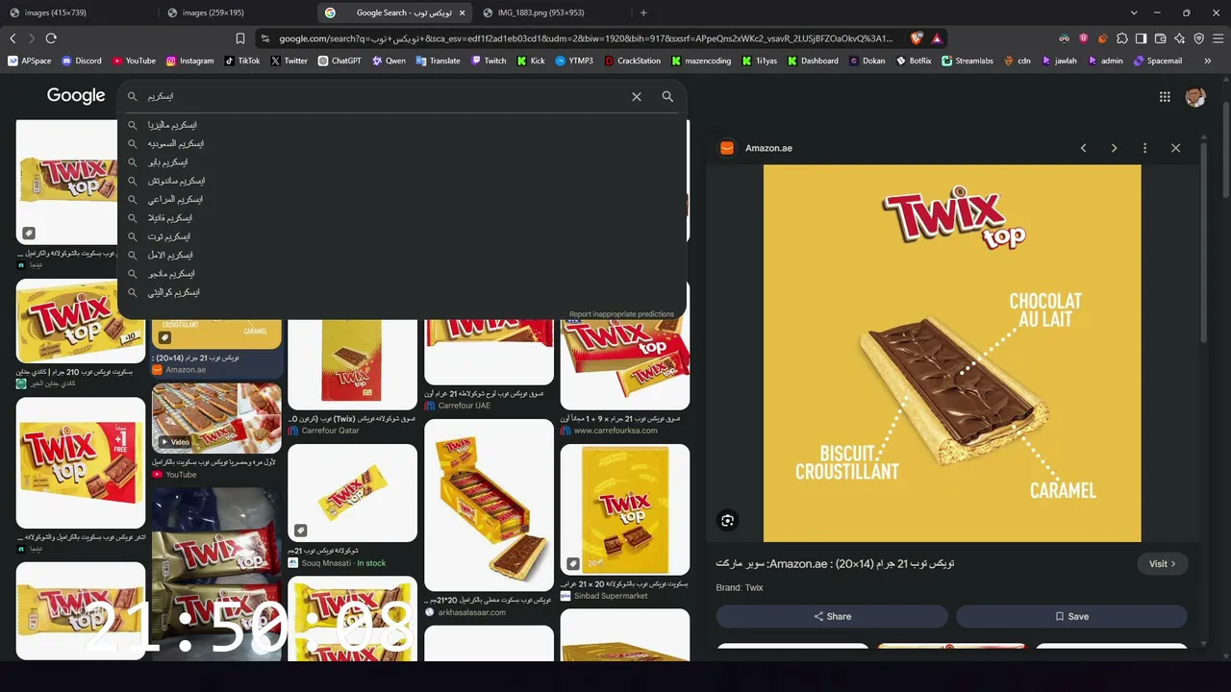Open the CrackStation bookmark
Image resolution: width=1231 pixels, height=692 pixels.
pos(633,61)
